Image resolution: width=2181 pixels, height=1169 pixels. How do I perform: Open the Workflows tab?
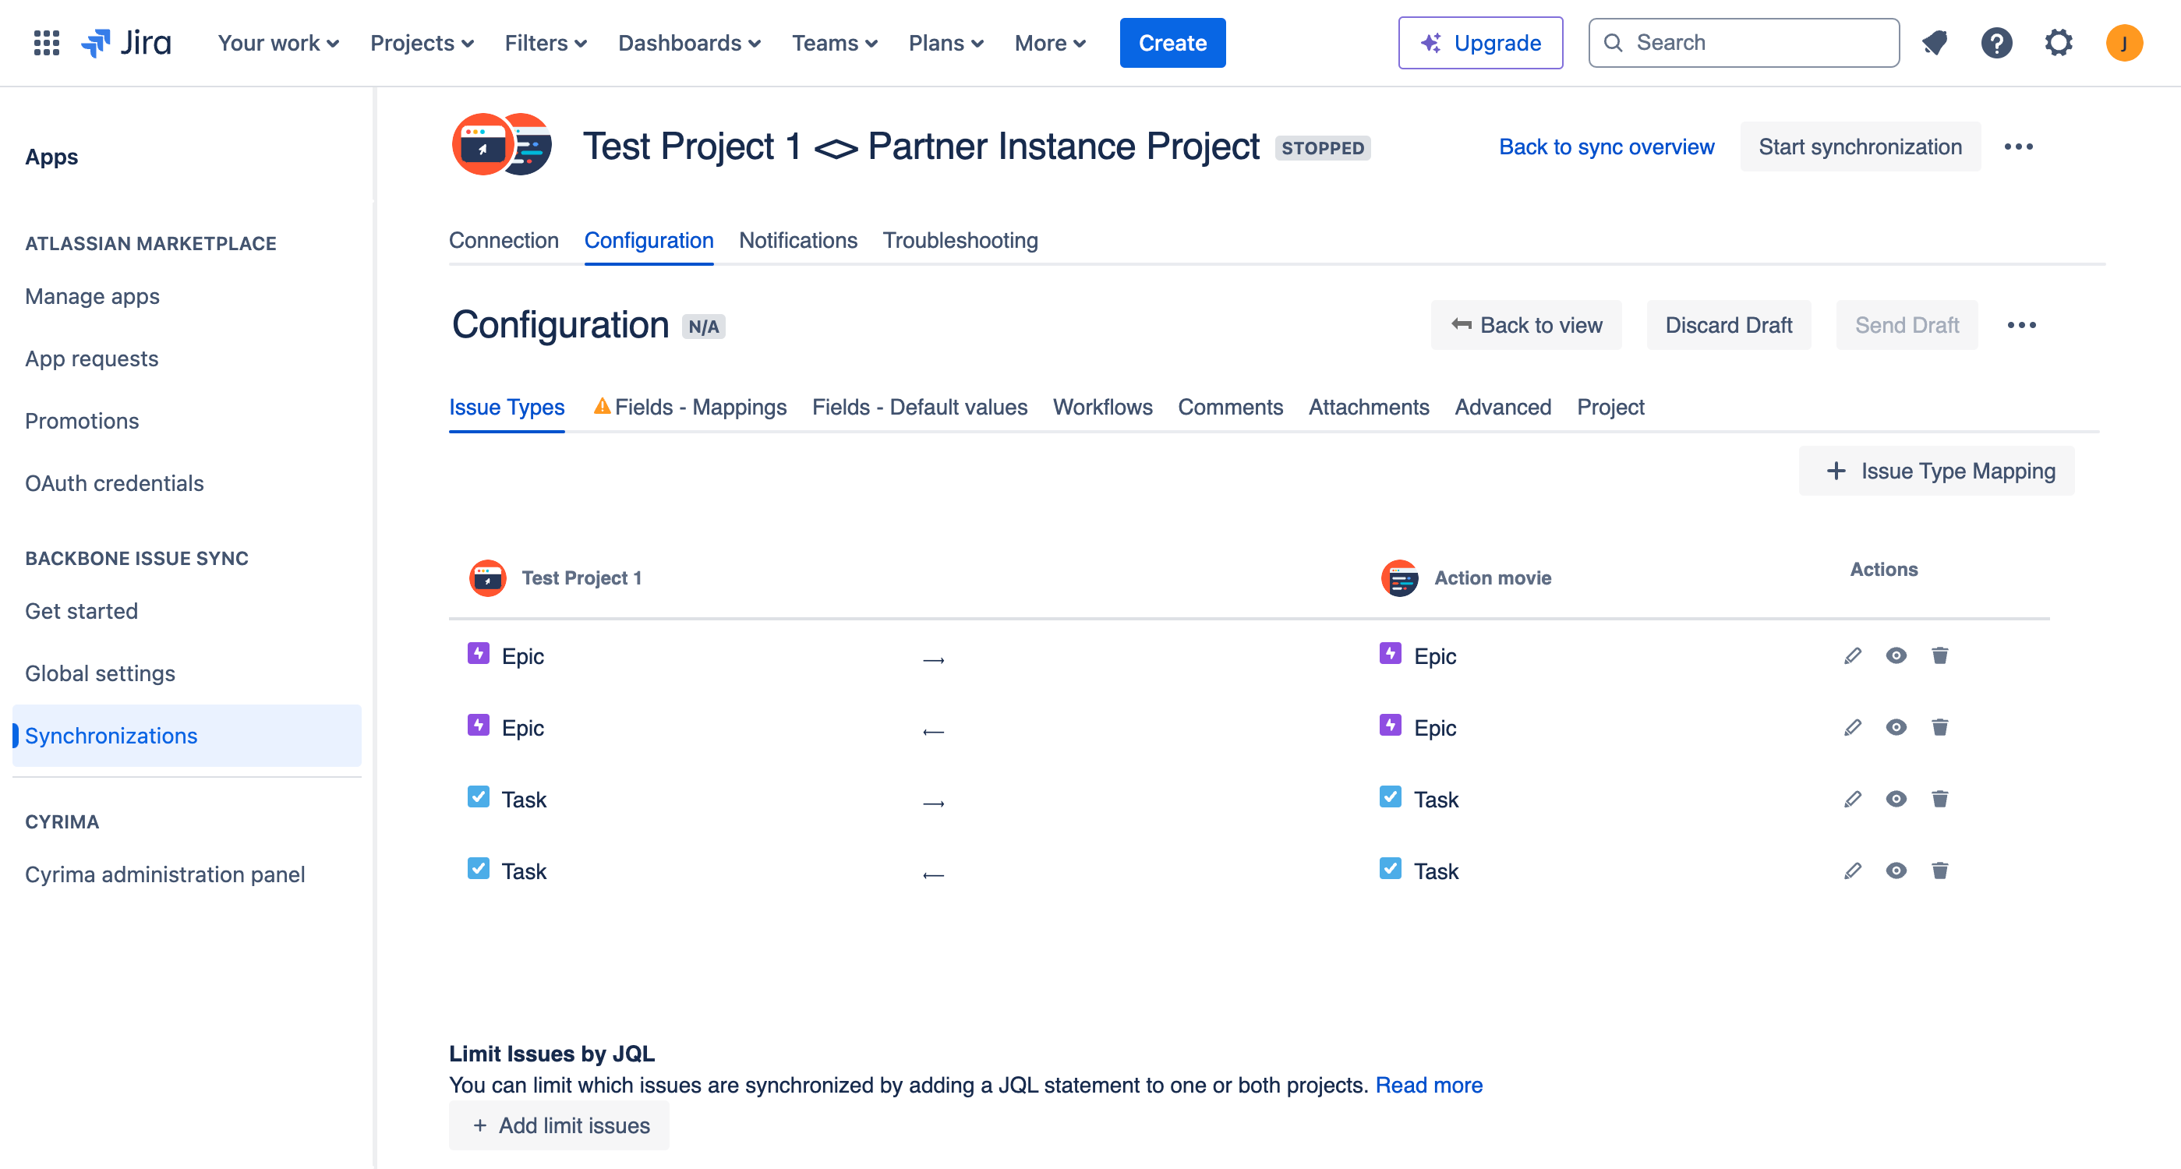click(1102, 407)
